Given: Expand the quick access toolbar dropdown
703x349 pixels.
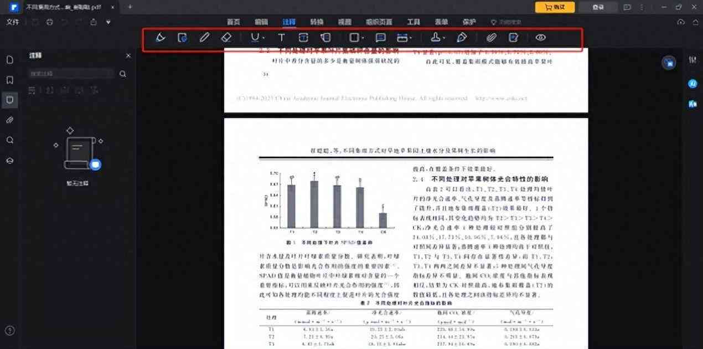Looking at the screenshot, I should 108,23.
